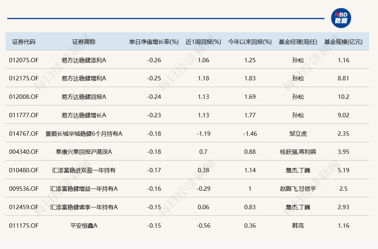Open the 汇添富稳健睿享一年持有A fund
The image size is (378, 249).
(x=84, y=207)
